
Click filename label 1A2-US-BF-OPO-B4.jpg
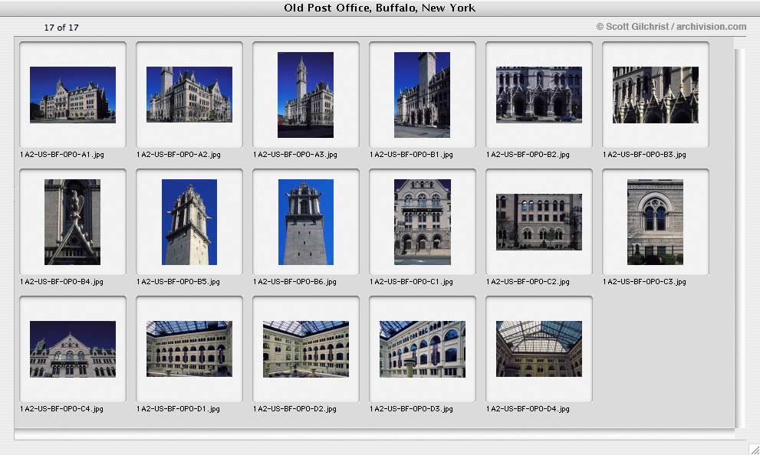pos(61,282)
